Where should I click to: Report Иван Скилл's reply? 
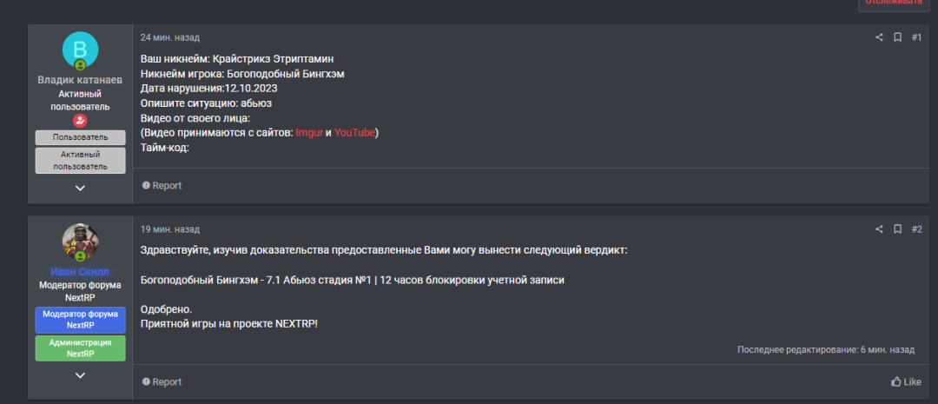[162, 382]
